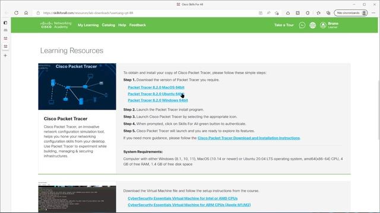
Task: Toggle the vertical tabs pane icon
Action: click(5, 22)
